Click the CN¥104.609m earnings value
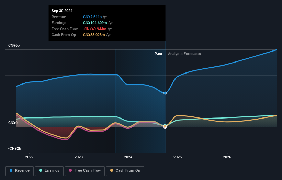The height and width of the screenshot is (180, 282). click(x=95, y=23)
